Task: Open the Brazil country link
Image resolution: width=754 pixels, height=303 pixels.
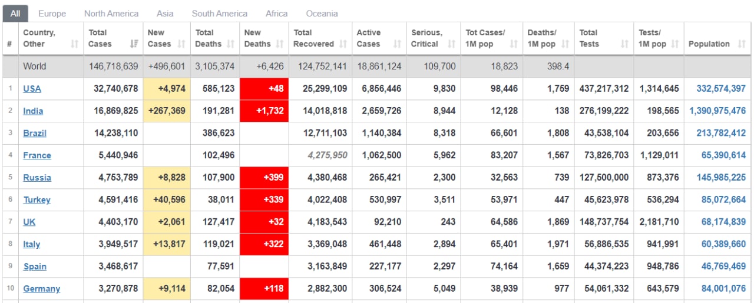Action: point(35,134)
